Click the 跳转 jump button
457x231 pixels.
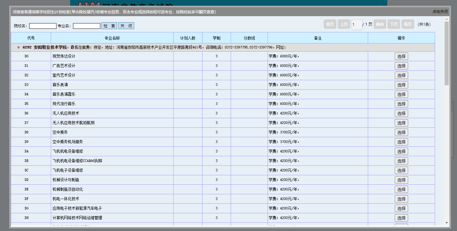tap(380, 24)
